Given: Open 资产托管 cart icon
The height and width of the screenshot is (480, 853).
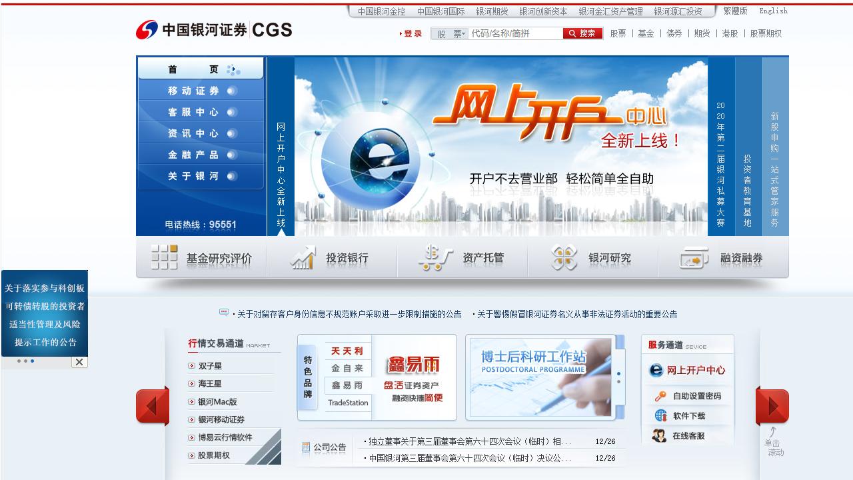Looking at the screenshot, I should [x=436, y=258].
